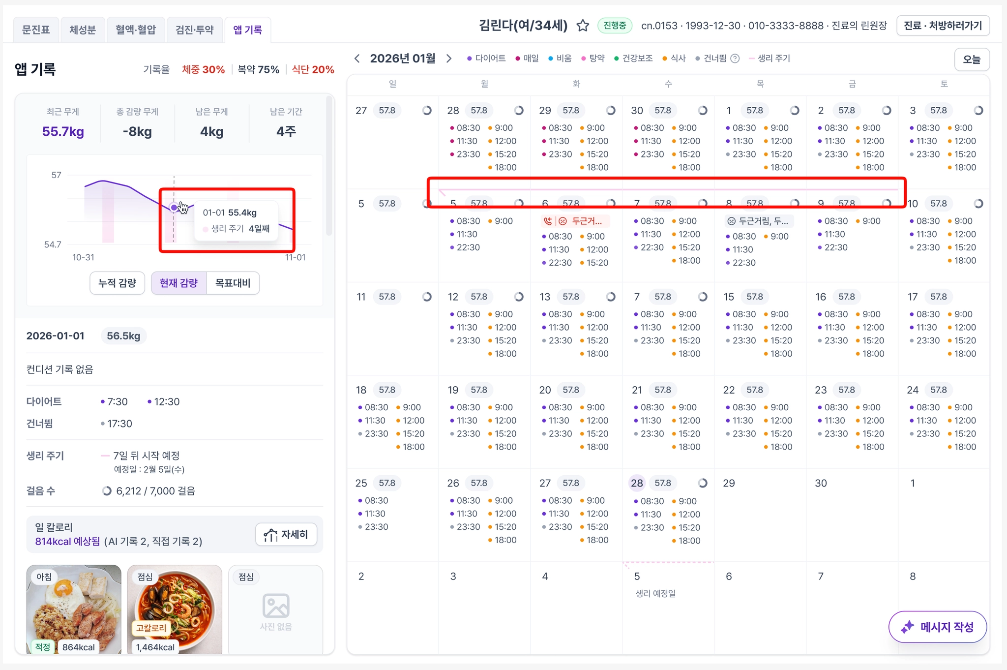Screen dimensions: 1007x670
Task: Click 진료 · 처방하러가기 button
Action: 943,26
